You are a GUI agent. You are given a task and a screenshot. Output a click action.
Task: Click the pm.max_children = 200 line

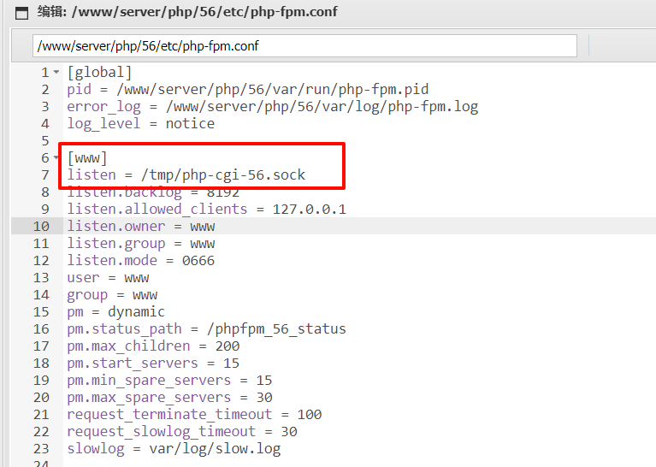coord(153,346)
